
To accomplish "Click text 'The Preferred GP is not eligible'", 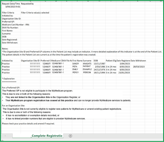I will 37,91.
